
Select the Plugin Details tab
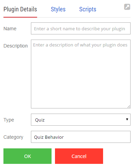tap(20, 9)
